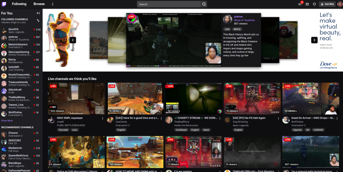The height and width of the screenshot is (172, 343).
Task: Click the search magnifying glass button
Action: (x=204, y=4)
